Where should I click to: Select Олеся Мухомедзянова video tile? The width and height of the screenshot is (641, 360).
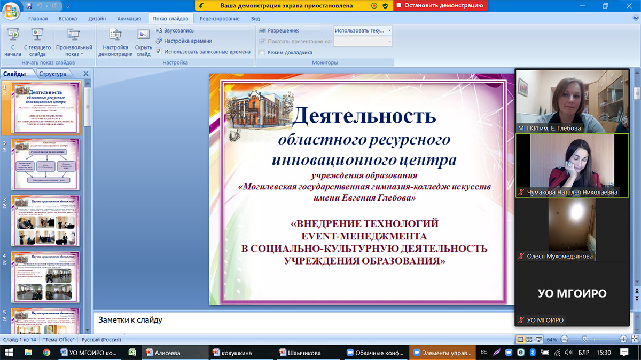coord(572,229)
